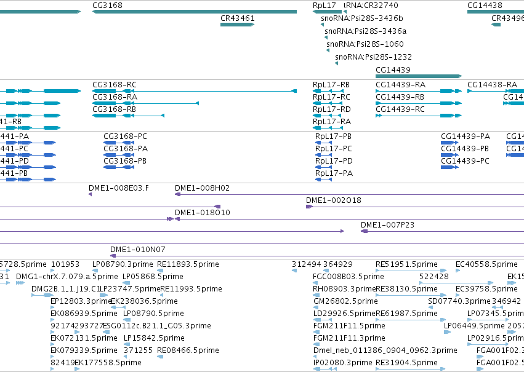The image size is (524, 372).
Task: Click the RpL17-PC protein label
Action: click(334, 149)
